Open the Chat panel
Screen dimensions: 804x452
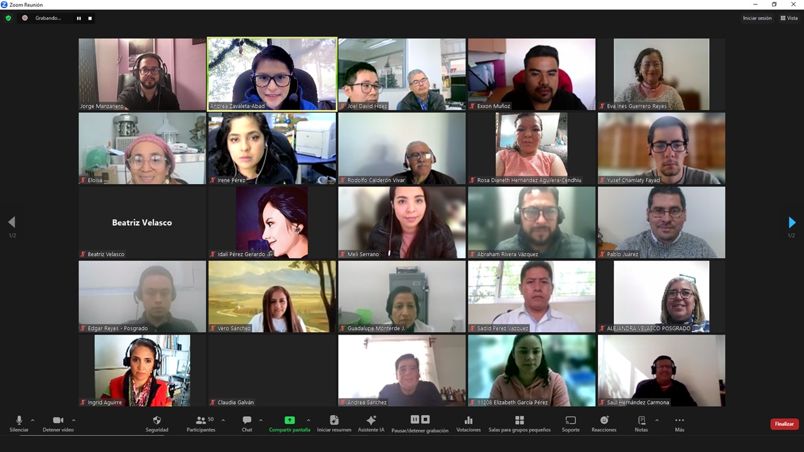coord(247,421)
